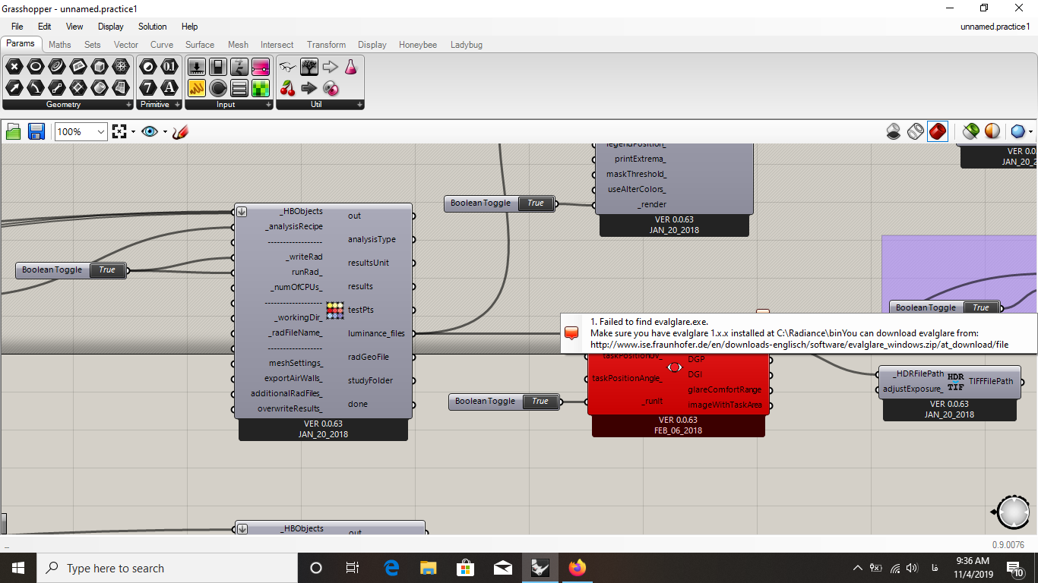Image resolution: width=1038 pixels, height=583 pixels.
Task: Open the Windows Start menu
Action: click(x=17, y=568)
